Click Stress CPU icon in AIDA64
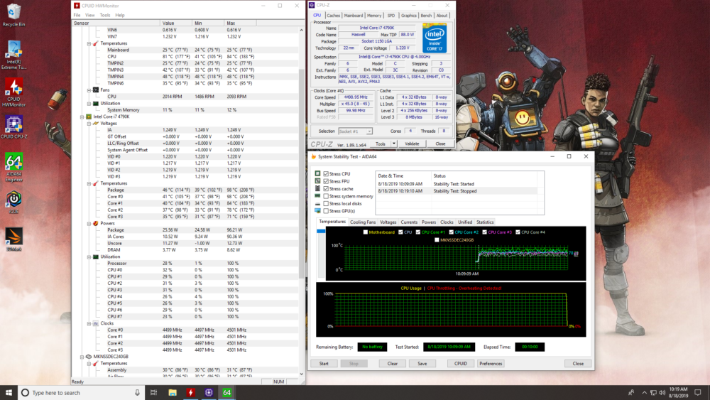This screenshot has width=710, height=400. pyautogui.click(x=317, y=173)
